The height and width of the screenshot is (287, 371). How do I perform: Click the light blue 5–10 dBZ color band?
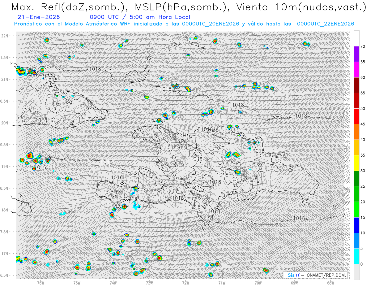click(x=356, y=241)
